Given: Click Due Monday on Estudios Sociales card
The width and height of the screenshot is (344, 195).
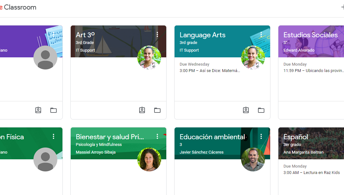Looking at the screenshot, I should pyautogui.click(x=295, y=64).
